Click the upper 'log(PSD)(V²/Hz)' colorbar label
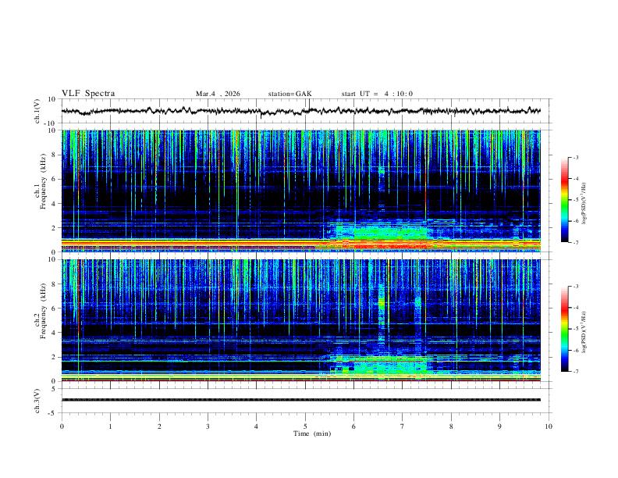Image resolution: width=618 pixels, height=478 pixels. pyautogui.click(x=584, y=204)
